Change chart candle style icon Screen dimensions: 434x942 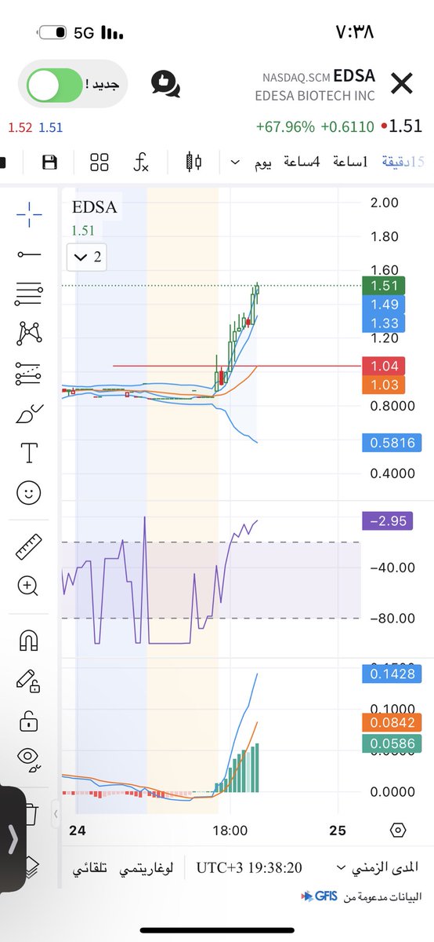pyautogui.click(x=193, y=162)
